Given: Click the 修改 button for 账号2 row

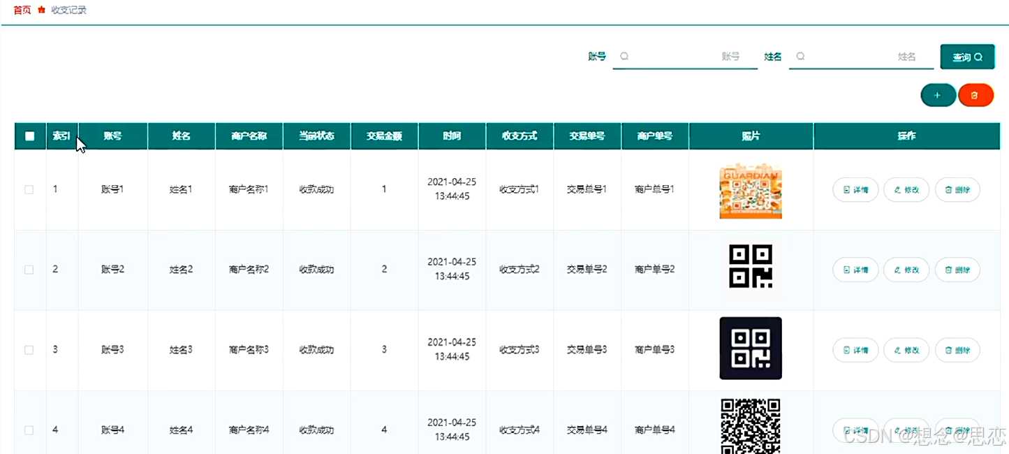Looking at the screenshot, I should click(x=906, y=270).
